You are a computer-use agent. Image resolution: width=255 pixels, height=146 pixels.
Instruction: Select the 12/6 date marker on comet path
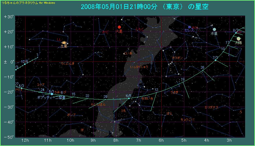click(x=25, y=64)
